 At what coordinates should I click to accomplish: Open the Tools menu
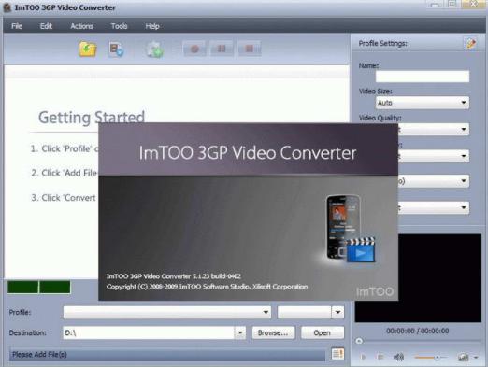[119, 26]
